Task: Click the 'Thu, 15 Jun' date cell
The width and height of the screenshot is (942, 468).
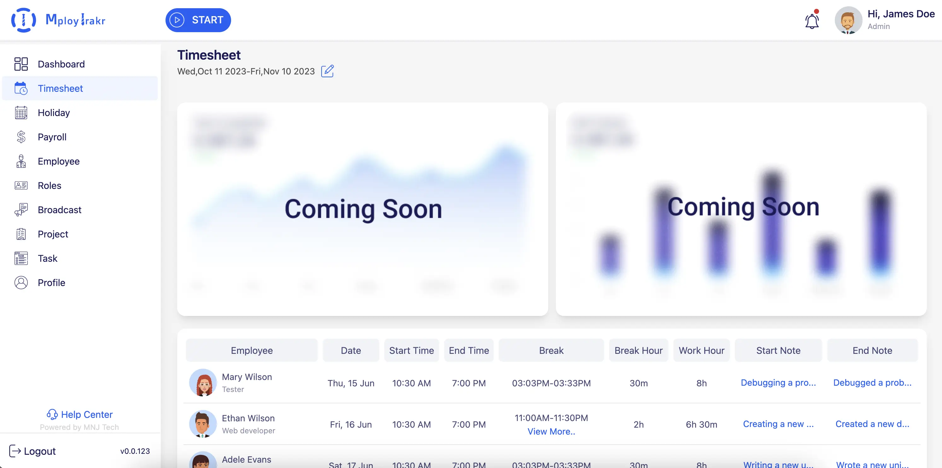Action: (x=351, y=383)
